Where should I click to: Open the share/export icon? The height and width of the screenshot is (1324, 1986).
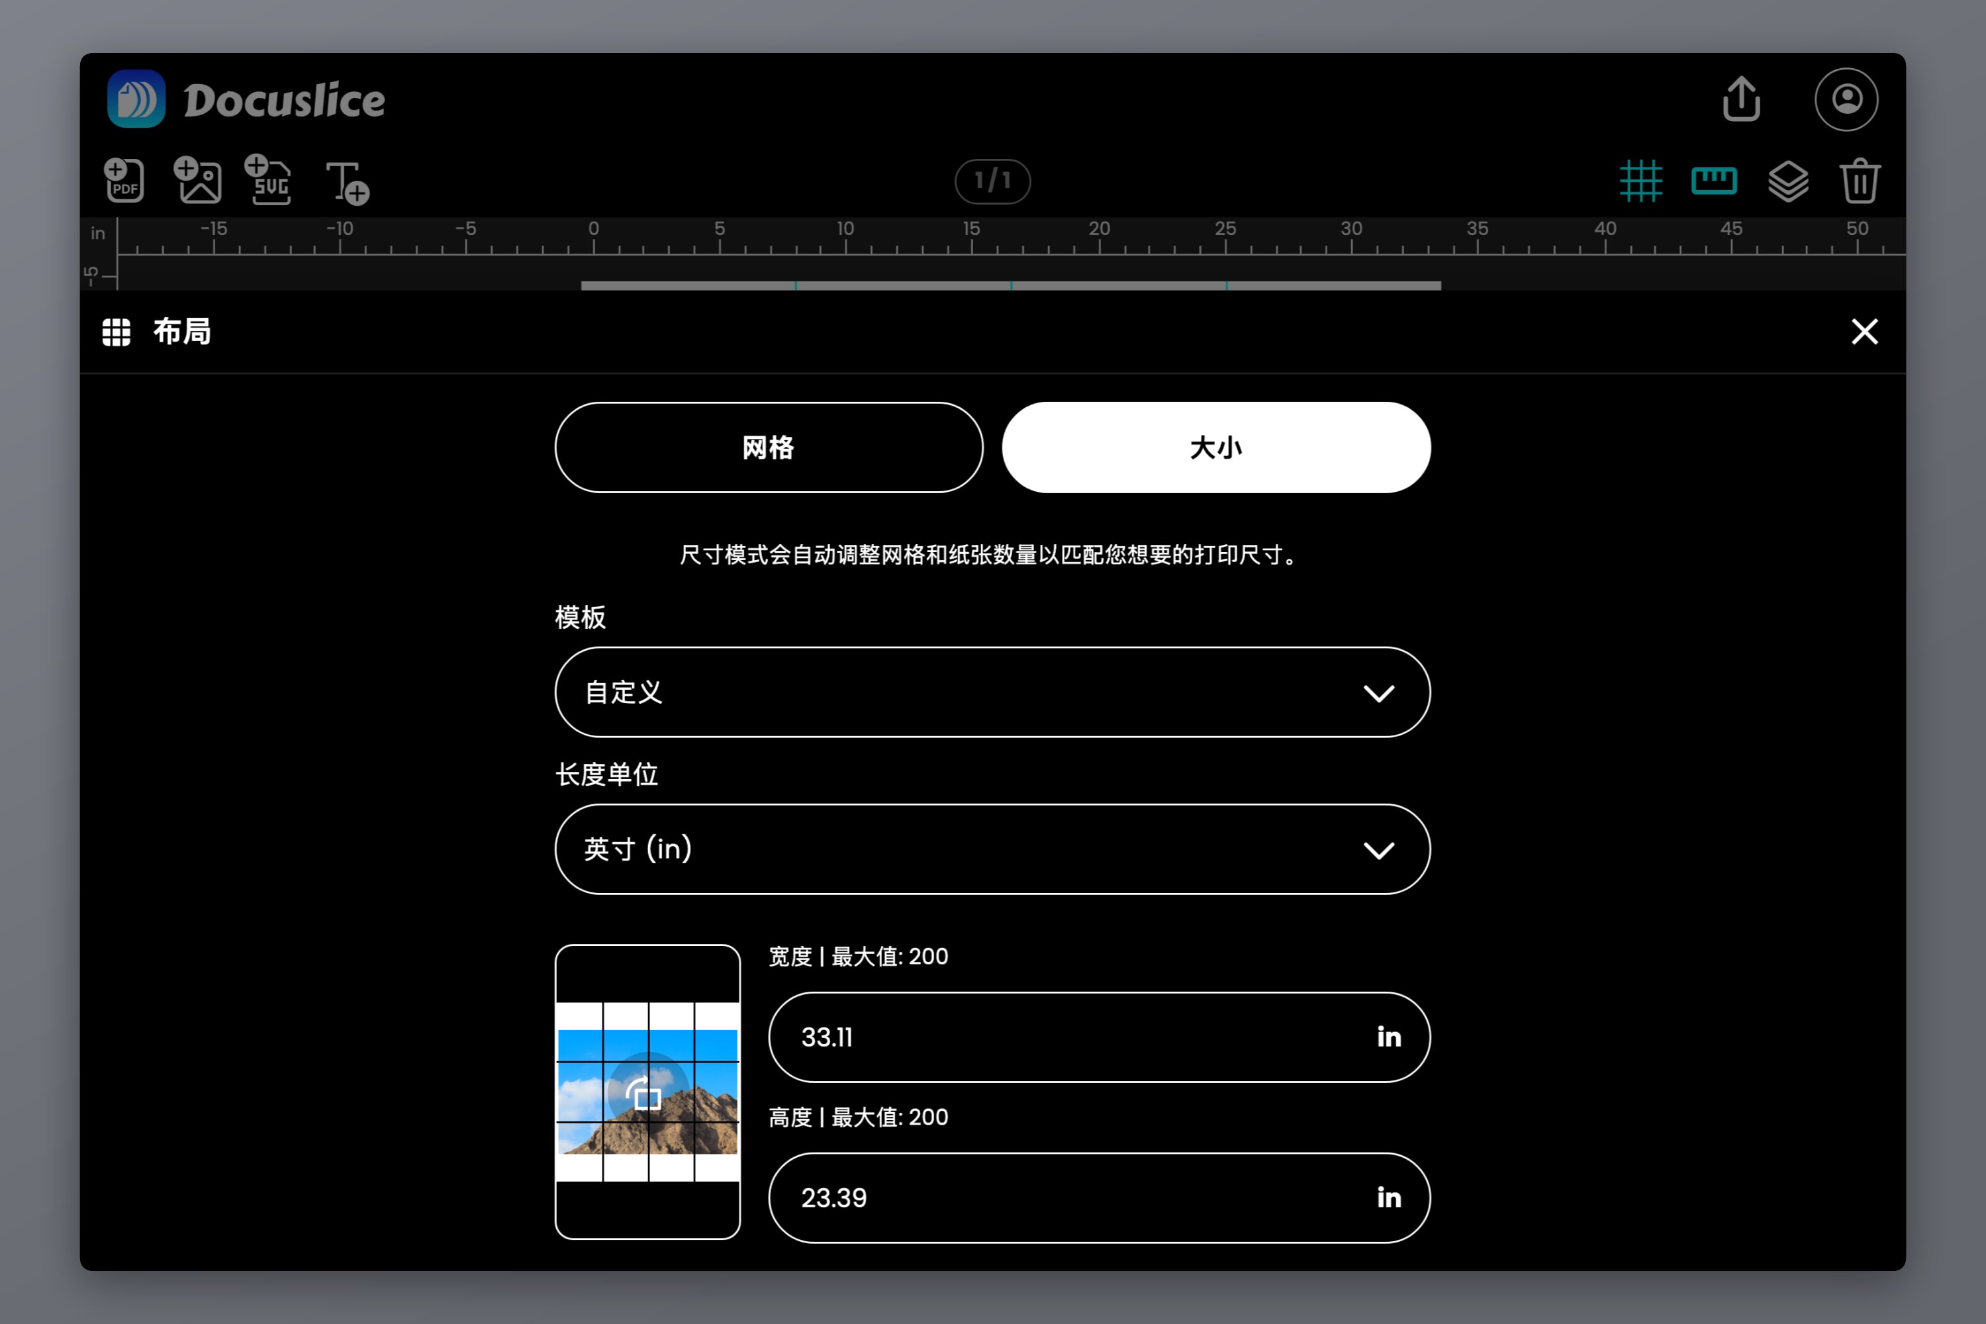(x=1741, y=100)
